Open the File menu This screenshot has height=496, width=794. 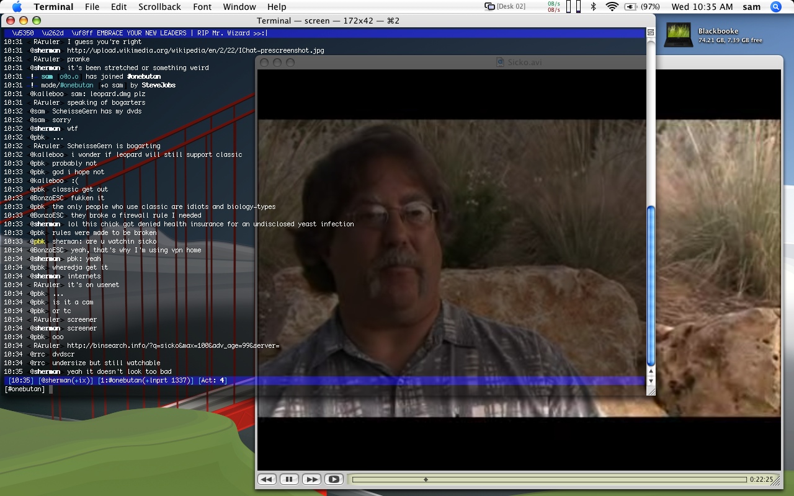pyautogui.click(x=92, y=7)
